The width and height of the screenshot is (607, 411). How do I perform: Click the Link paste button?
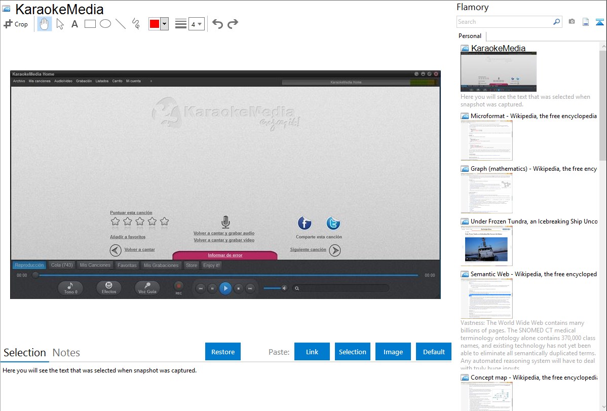click(312, 352)
